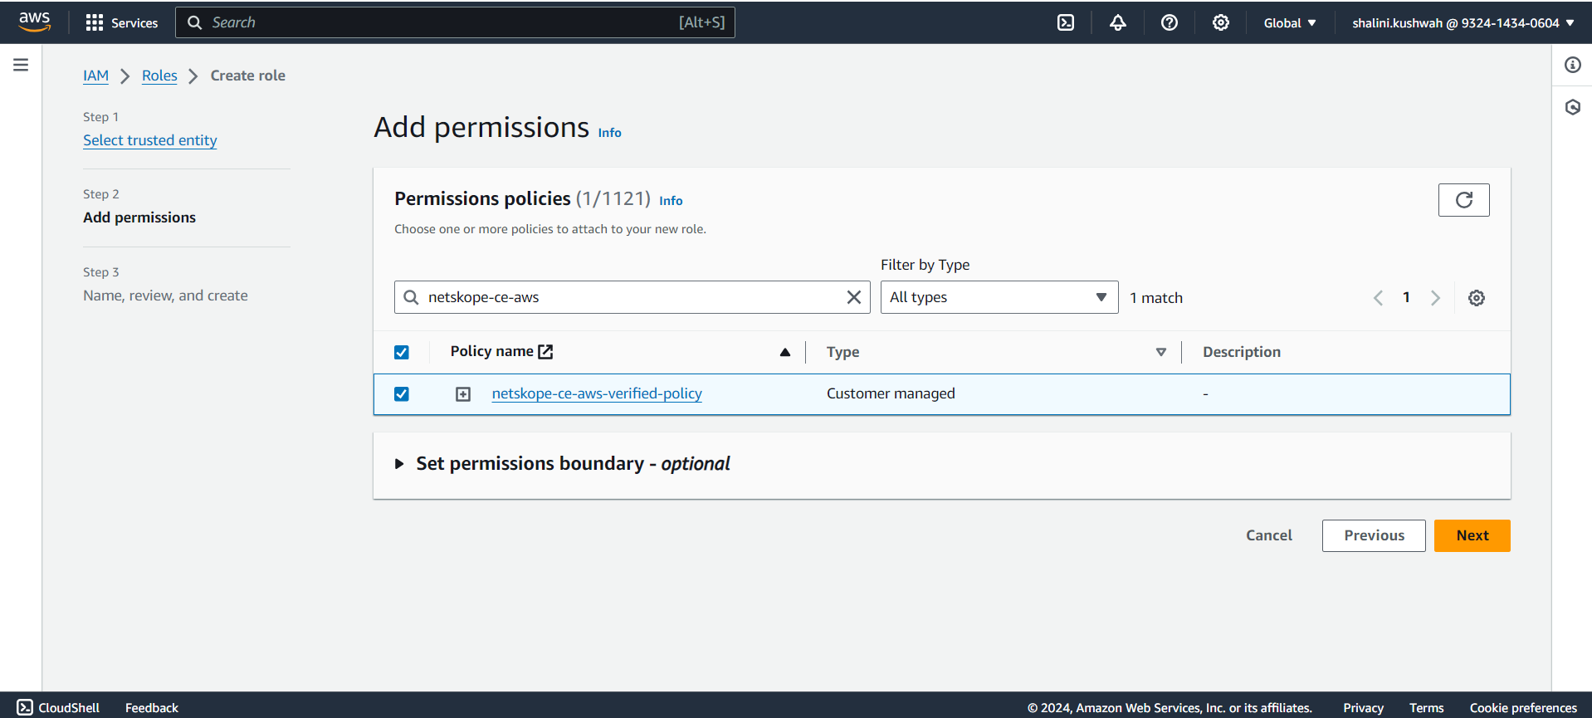Open Info link next to Add permissions

[609, 133]
